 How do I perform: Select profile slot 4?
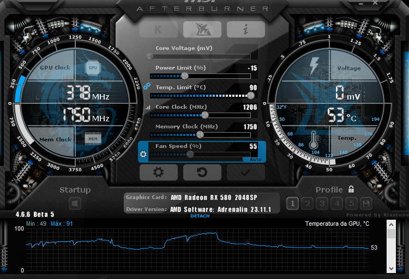[x=337, y=203]
